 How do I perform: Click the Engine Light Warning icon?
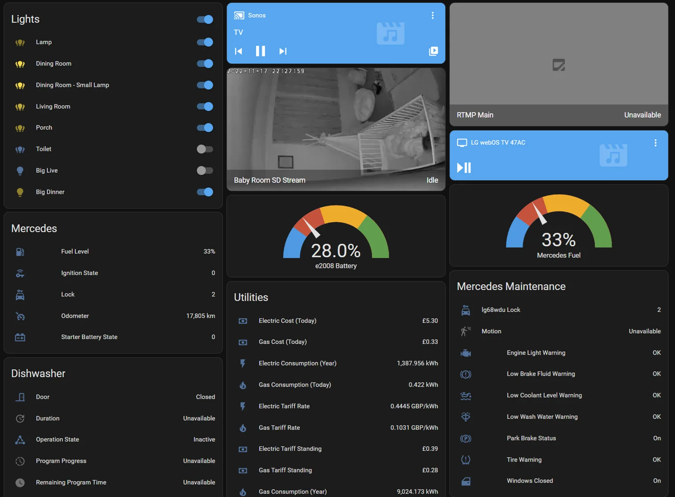click(466, 353)
